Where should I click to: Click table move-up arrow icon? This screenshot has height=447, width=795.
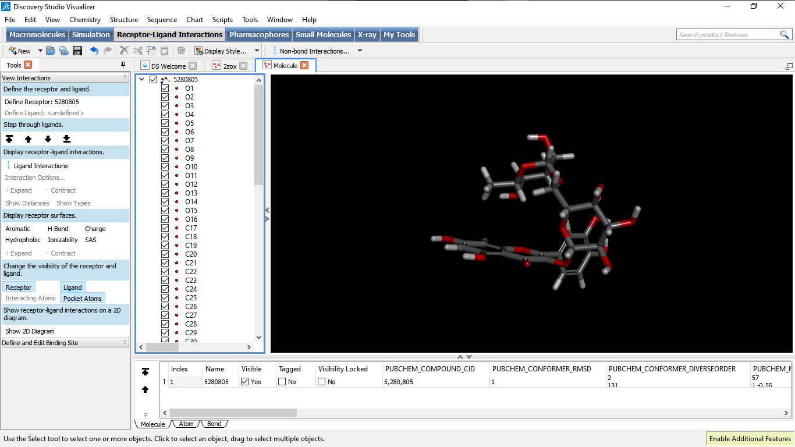coord(145,389)
